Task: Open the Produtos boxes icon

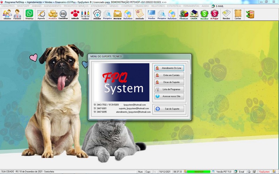Action: pyautogui.click(x=53, y=14)
